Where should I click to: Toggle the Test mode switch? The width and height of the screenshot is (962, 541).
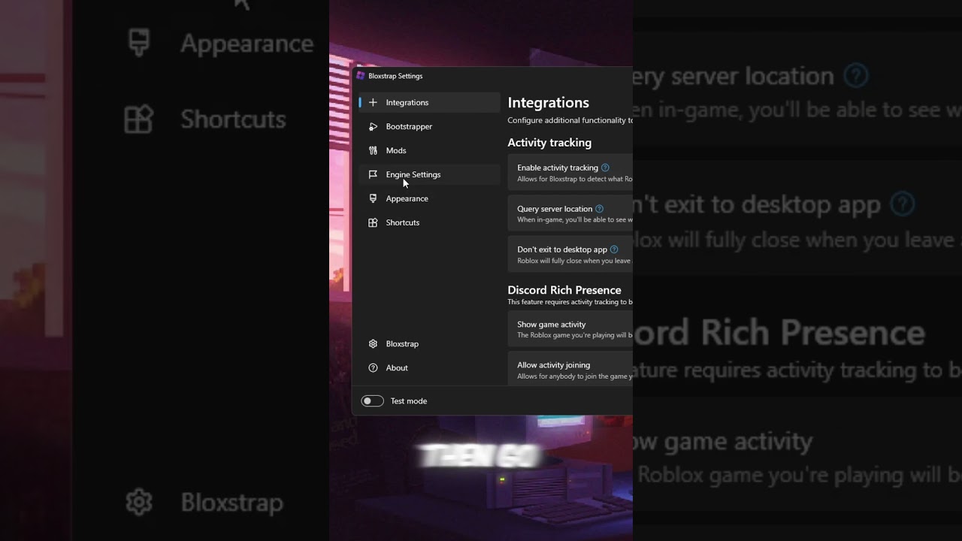[372, 401]
